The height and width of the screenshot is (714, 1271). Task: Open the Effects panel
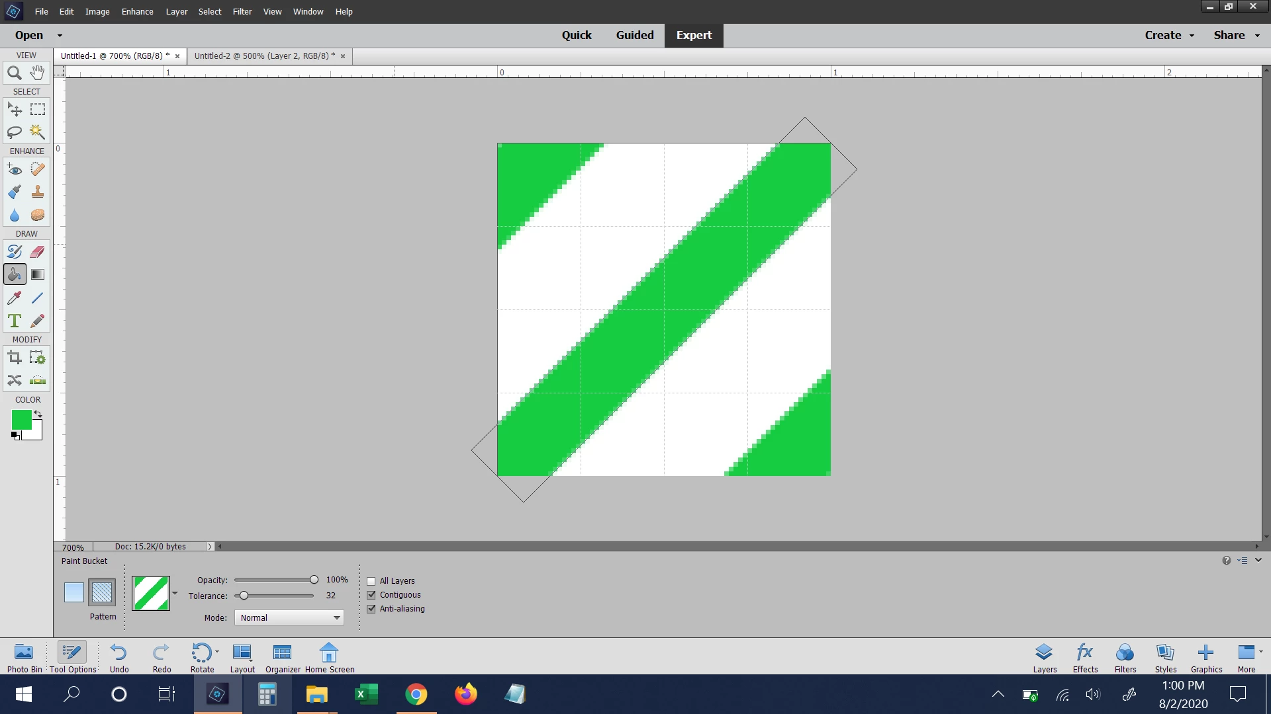(1085, 658)
